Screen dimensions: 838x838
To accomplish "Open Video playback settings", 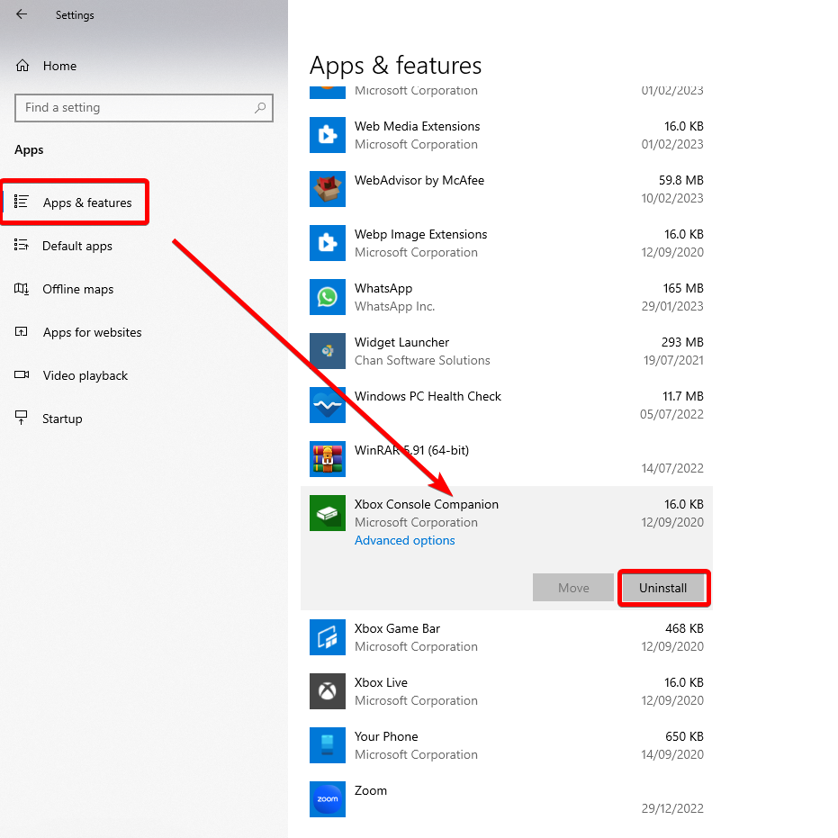I will coord(85,375).
